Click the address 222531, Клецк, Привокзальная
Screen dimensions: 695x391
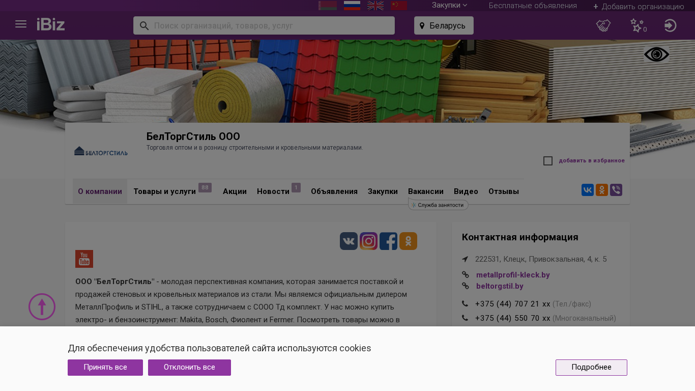click(x=541, y=259)
